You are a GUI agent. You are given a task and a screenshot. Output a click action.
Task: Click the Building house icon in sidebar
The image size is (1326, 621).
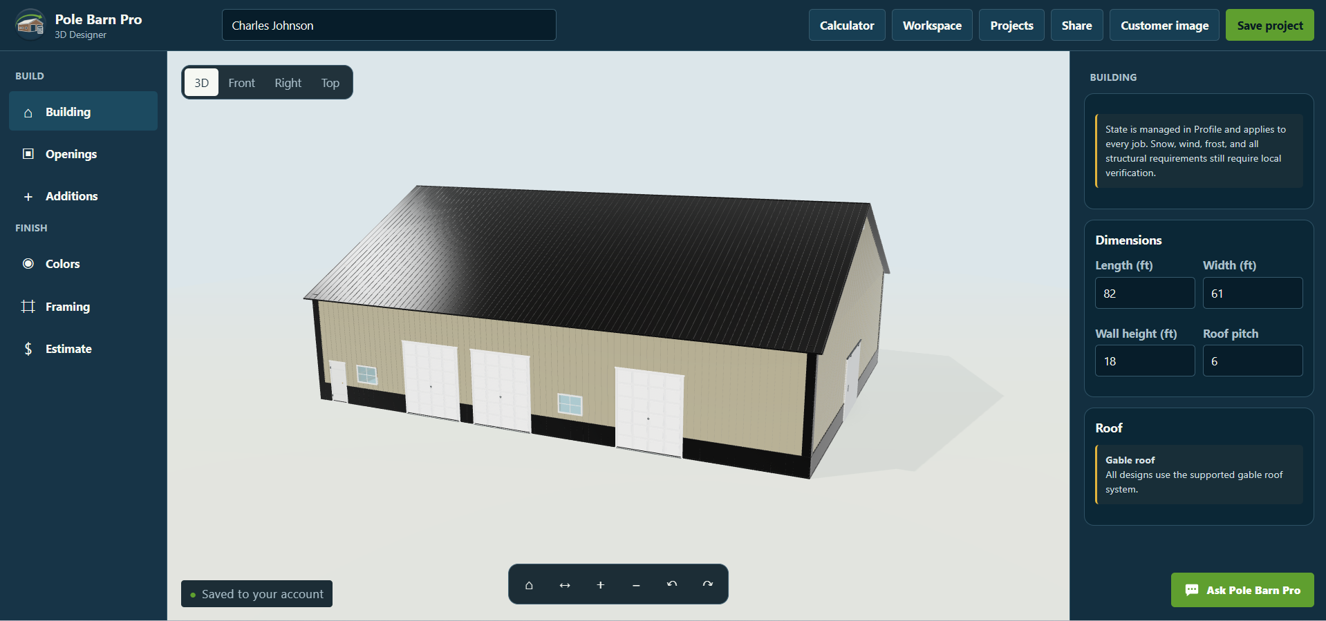pos(28,113)
